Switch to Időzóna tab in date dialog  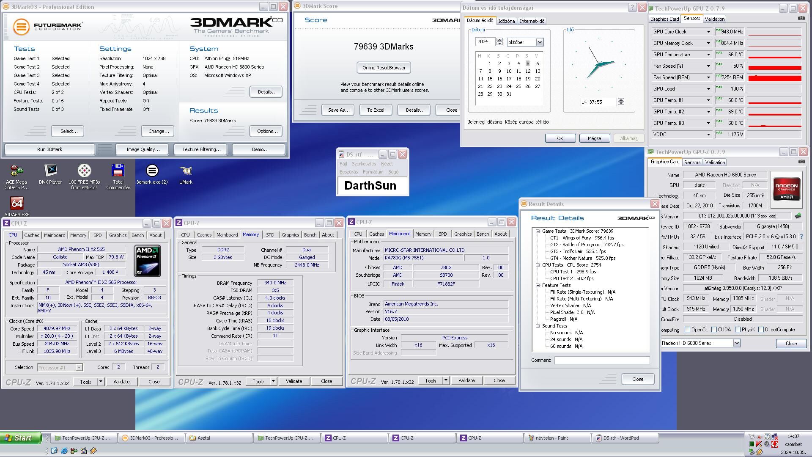coord(506,21)
